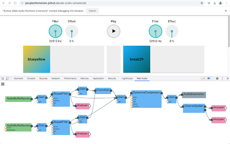Activate the DevTools inspect element picker
The width and height of the screenshot is (230, 144).
pyautogui.click(x=3, y=78)
